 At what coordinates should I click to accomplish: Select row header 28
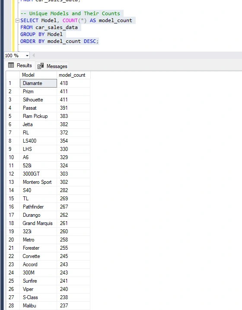pyautogui.click(x=13, y=306)
